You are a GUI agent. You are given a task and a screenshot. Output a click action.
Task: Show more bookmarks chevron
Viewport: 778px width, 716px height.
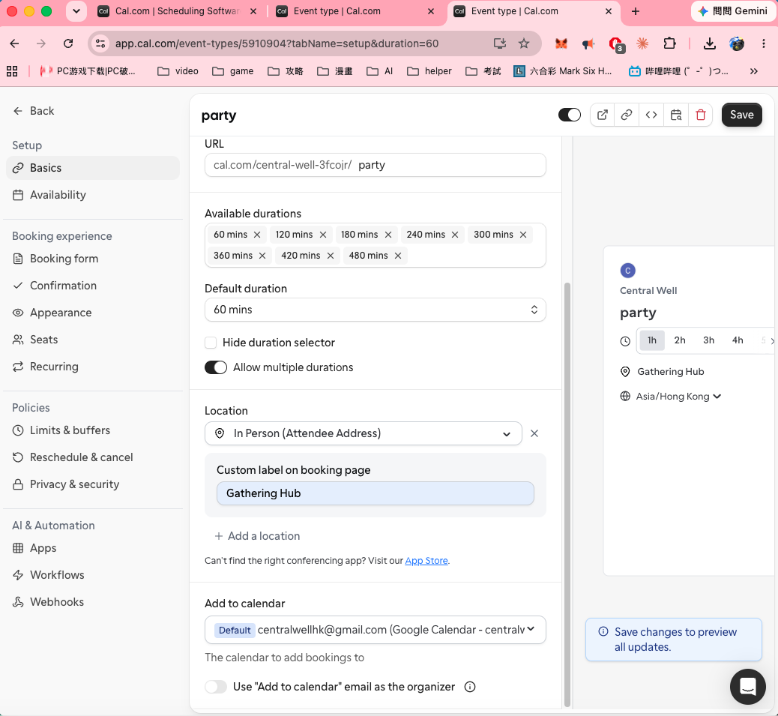point(754,71)
